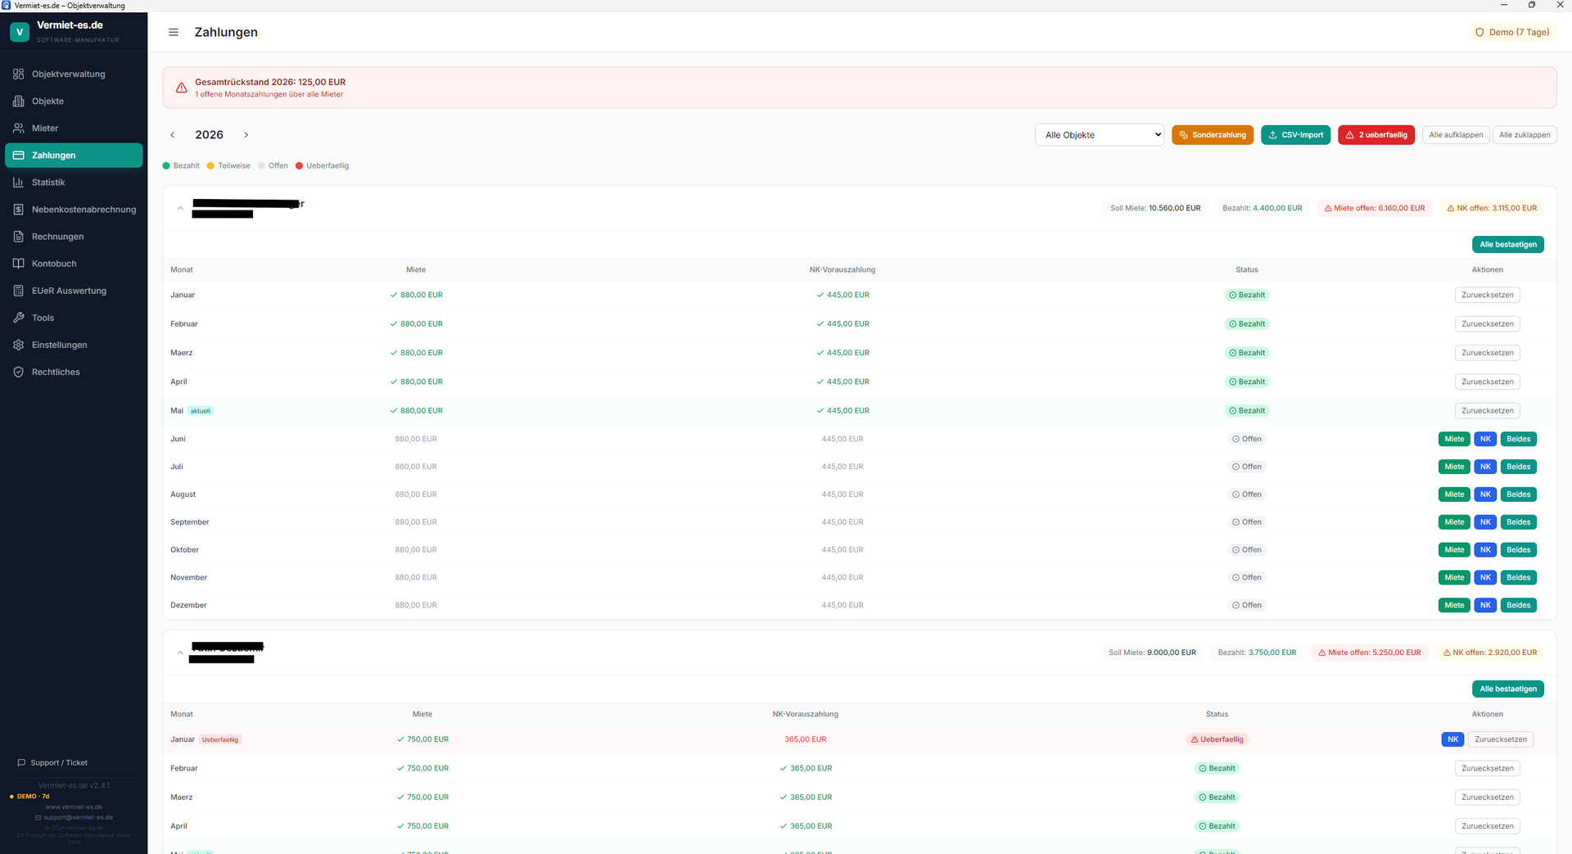Click the green Bezahlt legend dot
1572x854 pixels.
[x=166, y=166]
